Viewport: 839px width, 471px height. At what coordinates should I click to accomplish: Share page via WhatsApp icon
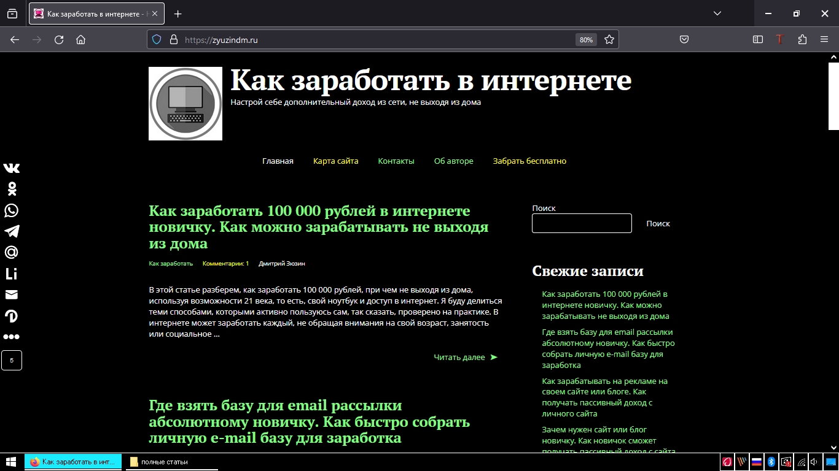[x=12, y=210]
